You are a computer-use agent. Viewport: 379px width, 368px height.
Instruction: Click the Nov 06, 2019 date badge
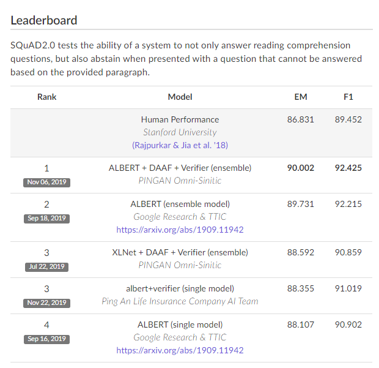46,182
